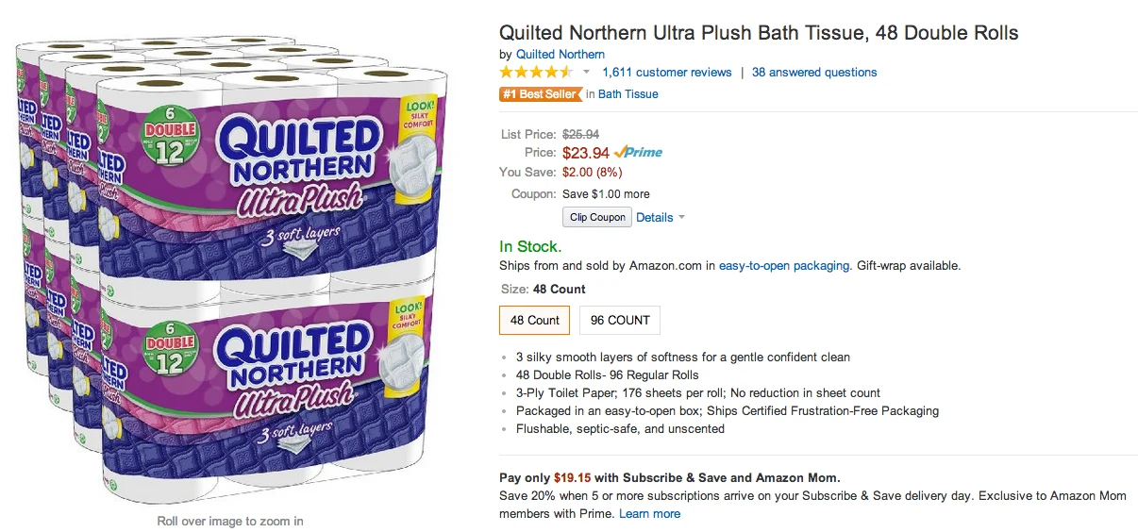
Task: Open the easy-to-open packaging link
Action: point(783,266)
